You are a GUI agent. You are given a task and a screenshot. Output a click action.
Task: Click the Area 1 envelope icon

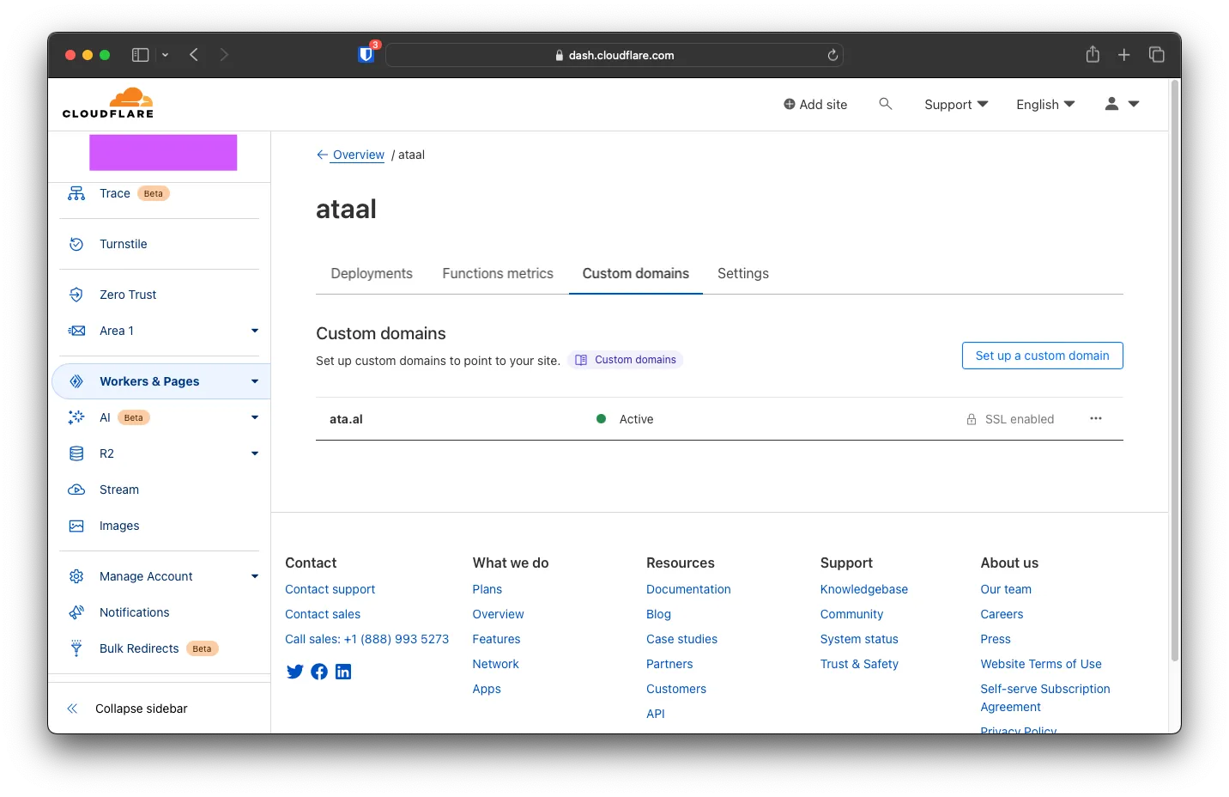(x=76, y=331)
